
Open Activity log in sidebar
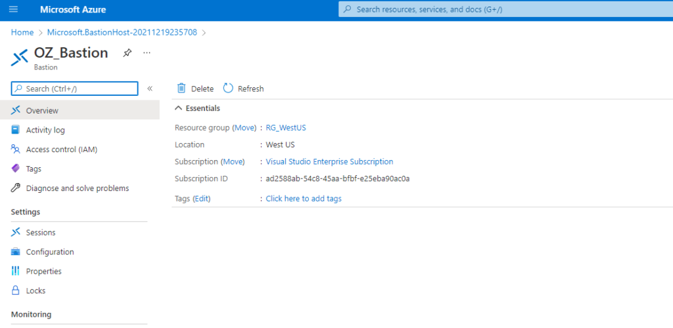45,130
